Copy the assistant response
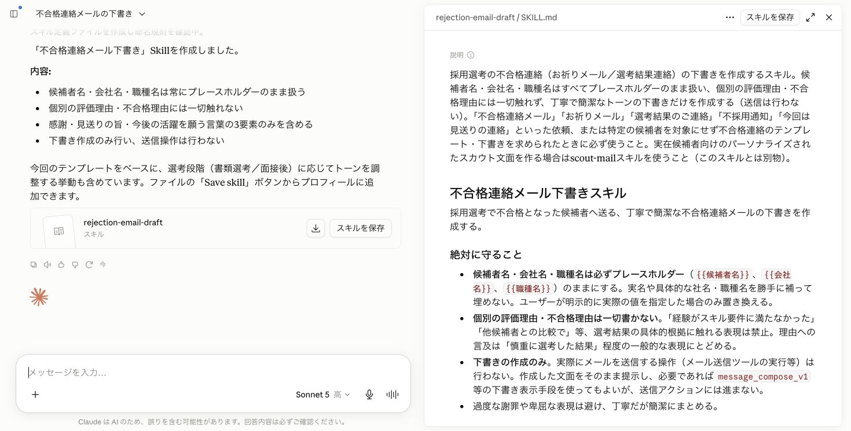 point(34,264)
